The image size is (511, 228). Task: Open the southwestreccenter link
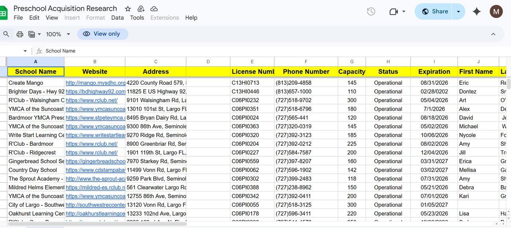(x=95, y=205)
